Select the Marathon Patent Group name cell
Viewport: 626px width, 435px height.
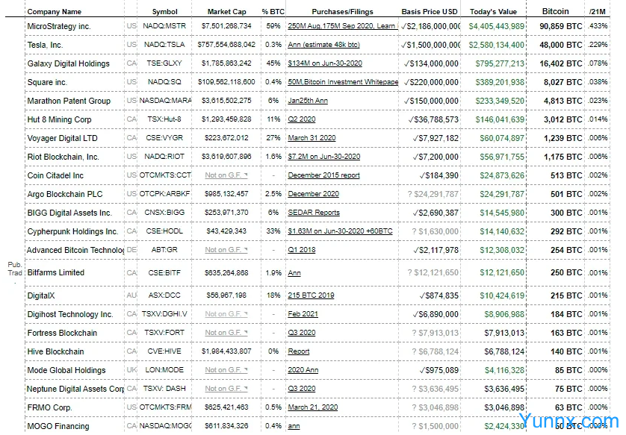click(x=69, y=101)
